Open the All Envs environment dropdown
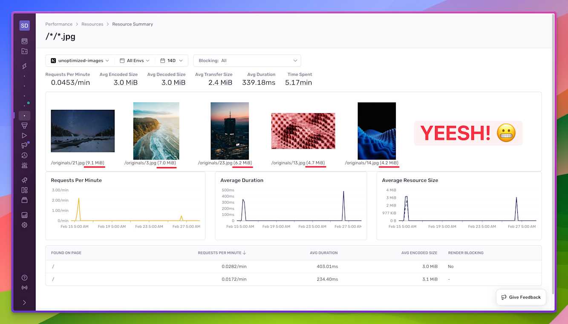Viewport: 568px width, 324px height. (x=135, y=60)
